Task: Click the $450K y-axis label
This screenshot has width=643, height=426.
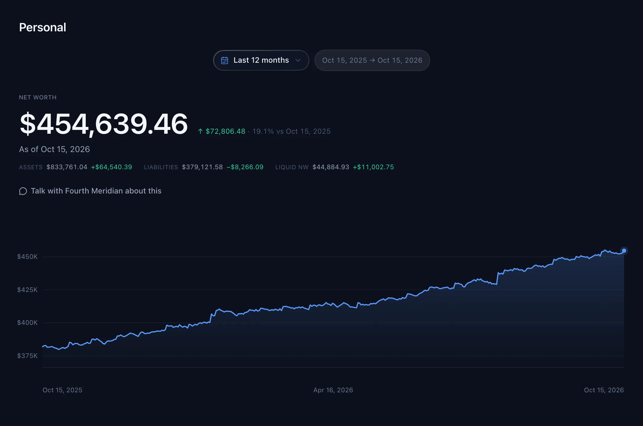Action: pos(27,257)
